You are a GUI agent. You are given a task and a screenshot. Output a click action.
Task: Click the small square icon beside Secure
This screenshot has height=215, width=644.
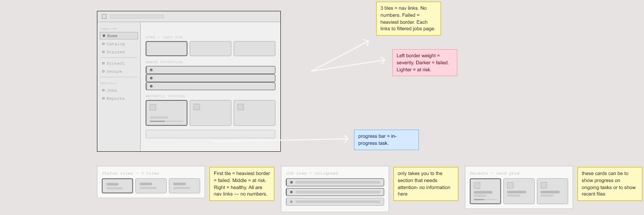[x=103, y=71]
